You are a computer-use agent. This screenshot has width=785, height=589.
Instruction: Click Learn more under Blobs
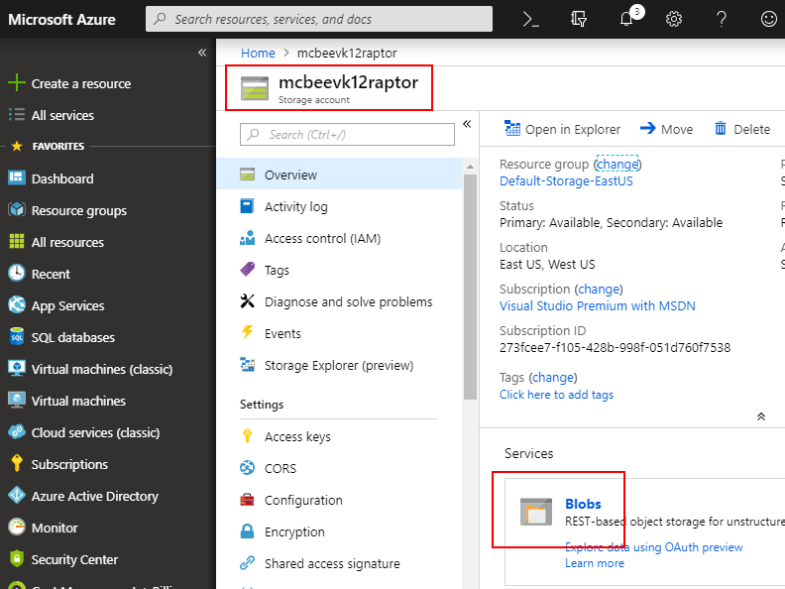pos(595,563)
